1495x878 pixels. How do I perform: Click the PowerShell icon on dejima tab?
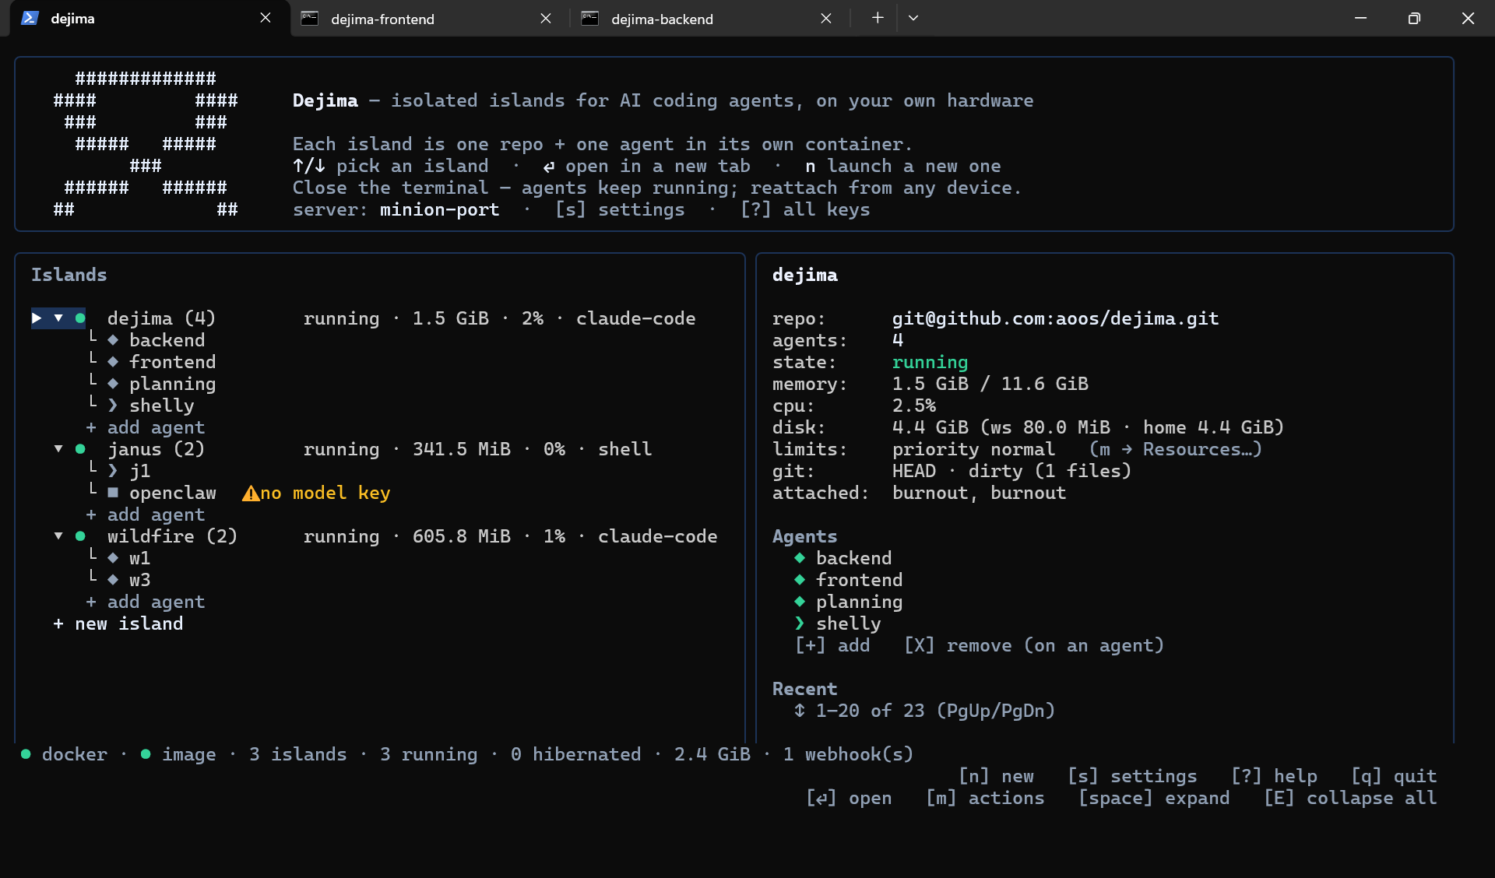[30, 18]
